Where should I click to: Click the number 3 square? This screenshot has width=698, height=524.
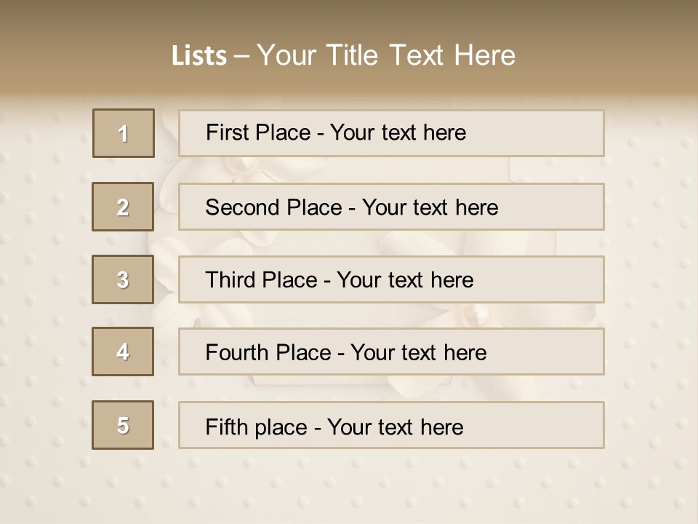click(x=123, y=279)
